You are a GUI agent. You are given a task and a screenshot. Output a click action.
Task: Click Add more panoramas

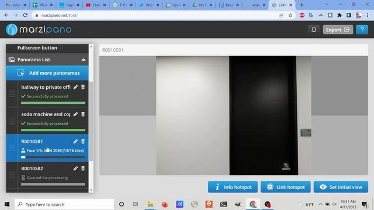47,73
